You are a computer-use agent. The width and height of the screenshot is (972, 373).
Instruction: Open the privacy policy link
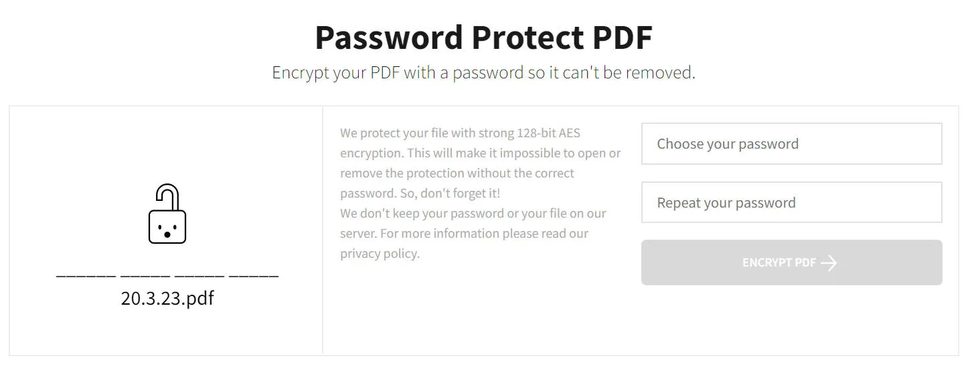pyautogui.click(x=380, y=254)
